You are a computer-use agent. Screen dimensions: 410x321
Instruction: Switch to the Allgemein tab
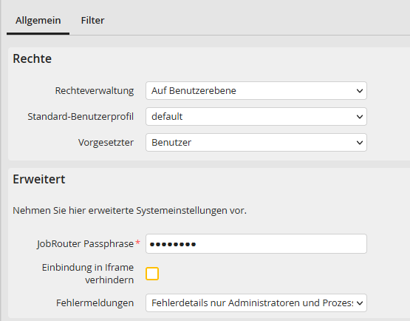coord(38,21)
